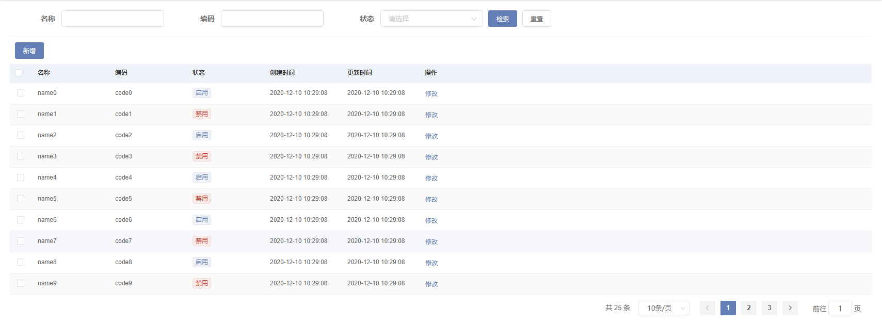
Task: Click the 前往 page number input box
Action: 840,308
